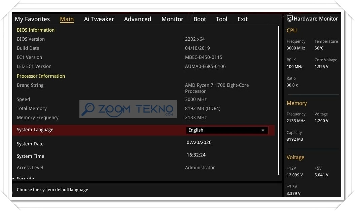
Task: Click the CPU Frequency reading 3000 MHz
Action: click(296, 48)
